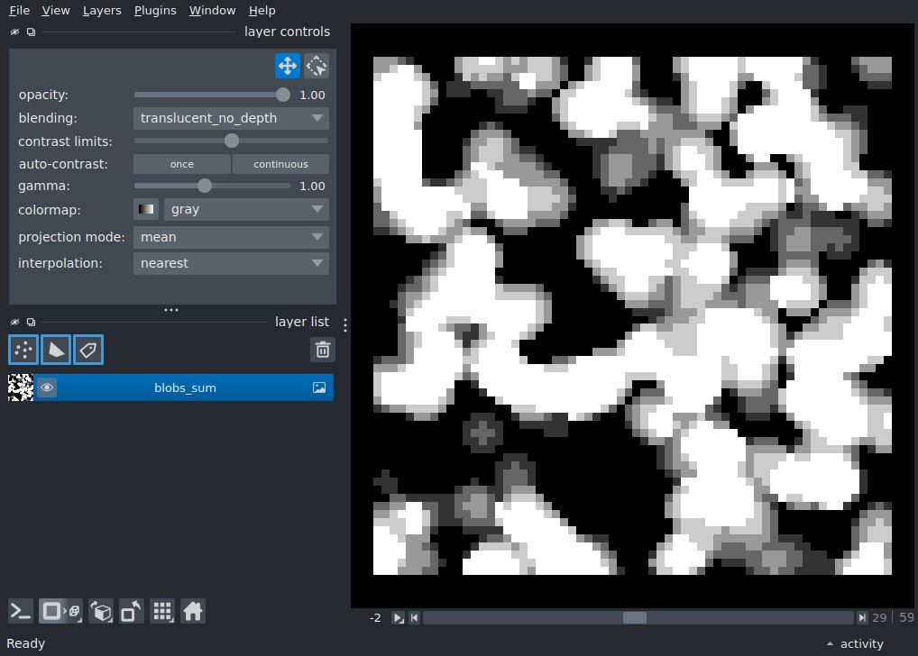Open the File menu
918x656 pixels.
pyautogui.click(x=19, y=11)
